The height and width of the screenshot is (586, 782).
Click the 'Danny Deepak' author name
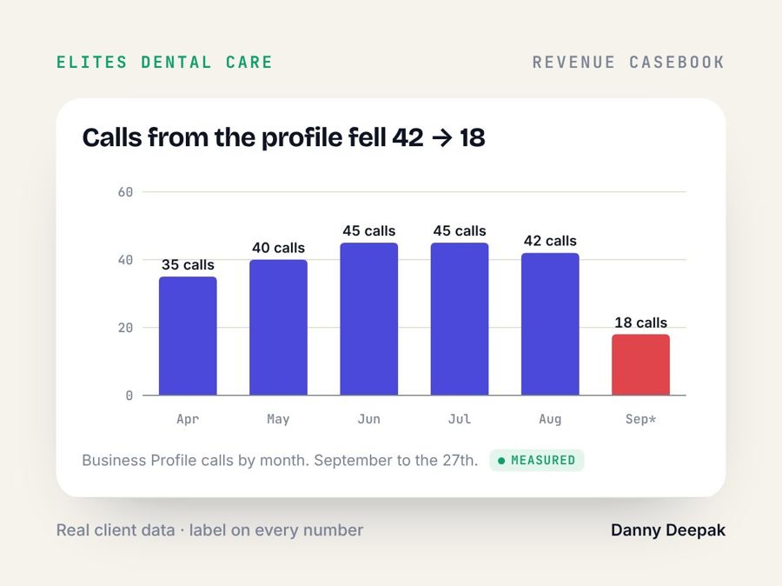pos(668,530)
